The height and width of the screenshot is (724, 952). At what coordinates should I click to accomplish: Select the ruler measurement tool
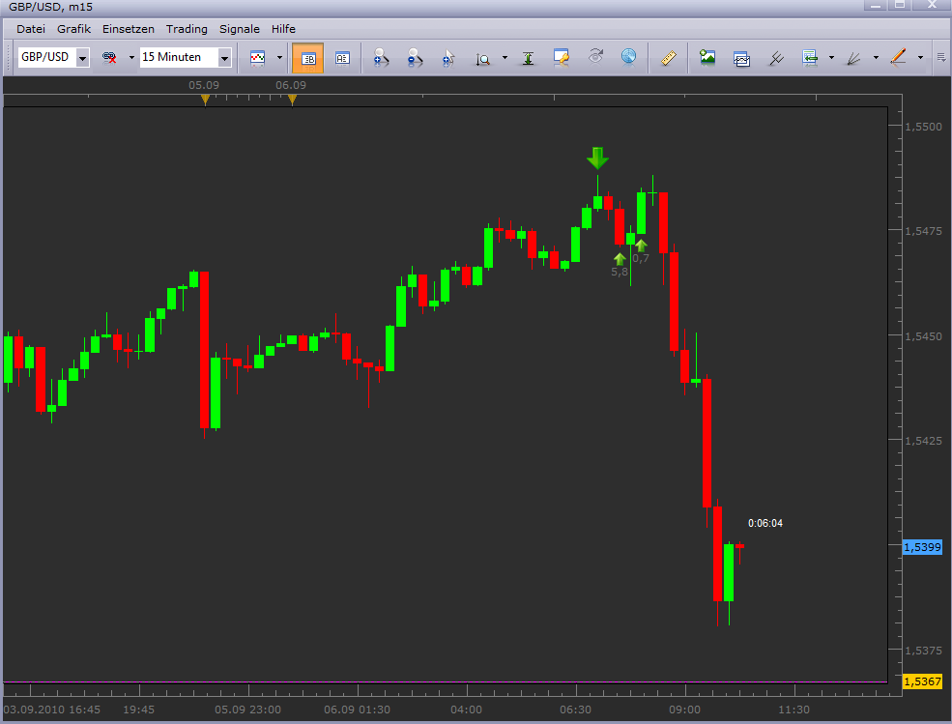click(x=669, y=58)
